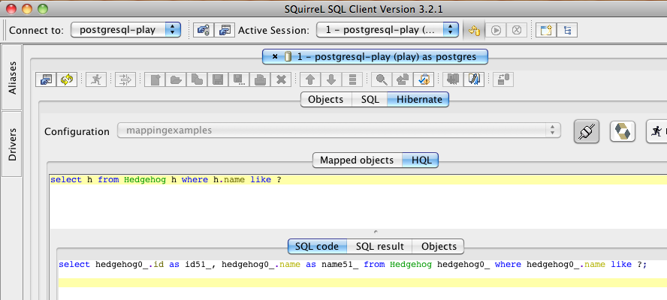
Task: Click the generated SQL text 'select hedgehog0_.id as id51_'
Action: 137,264
